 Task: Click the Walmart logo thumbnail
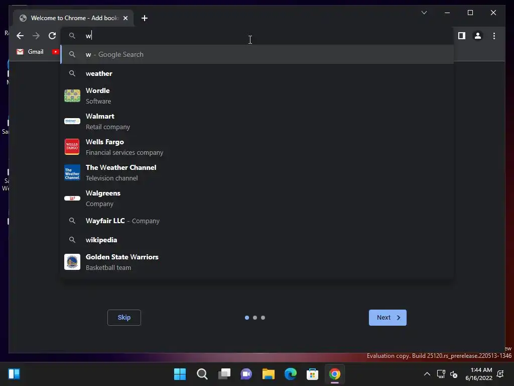click(72, 121)
